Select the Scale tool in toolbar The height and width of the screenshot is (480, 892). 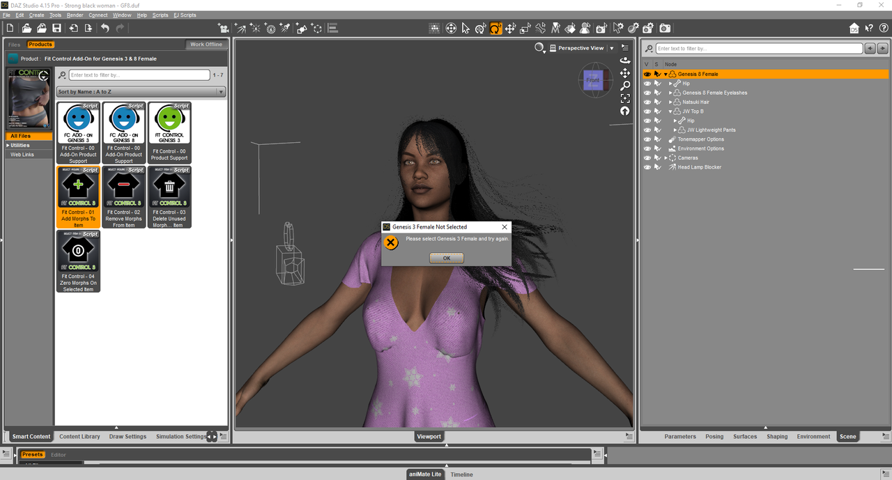coord(525,28)
